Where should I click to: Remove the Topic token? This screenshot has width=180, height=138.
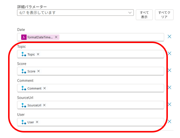pyautogui.click(x=38, y=54)
